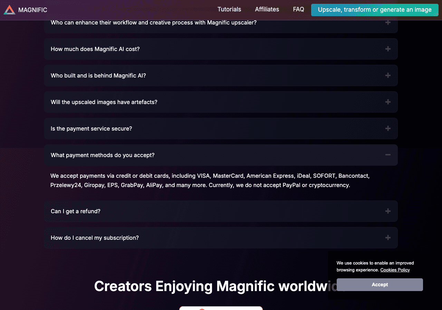Expand plus icon for refund question
Screen dimensions: 442x310
[x=388, y=211]
